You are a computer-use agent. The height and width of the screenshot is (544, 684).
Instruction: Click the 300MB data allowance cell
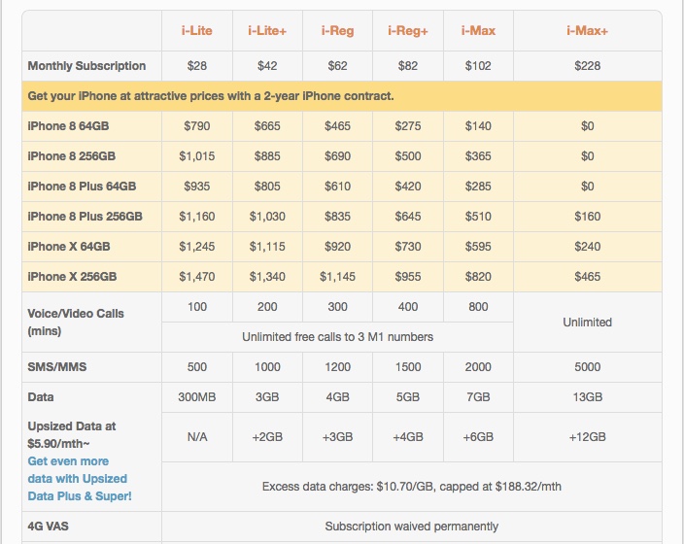[x=196, y=397]
